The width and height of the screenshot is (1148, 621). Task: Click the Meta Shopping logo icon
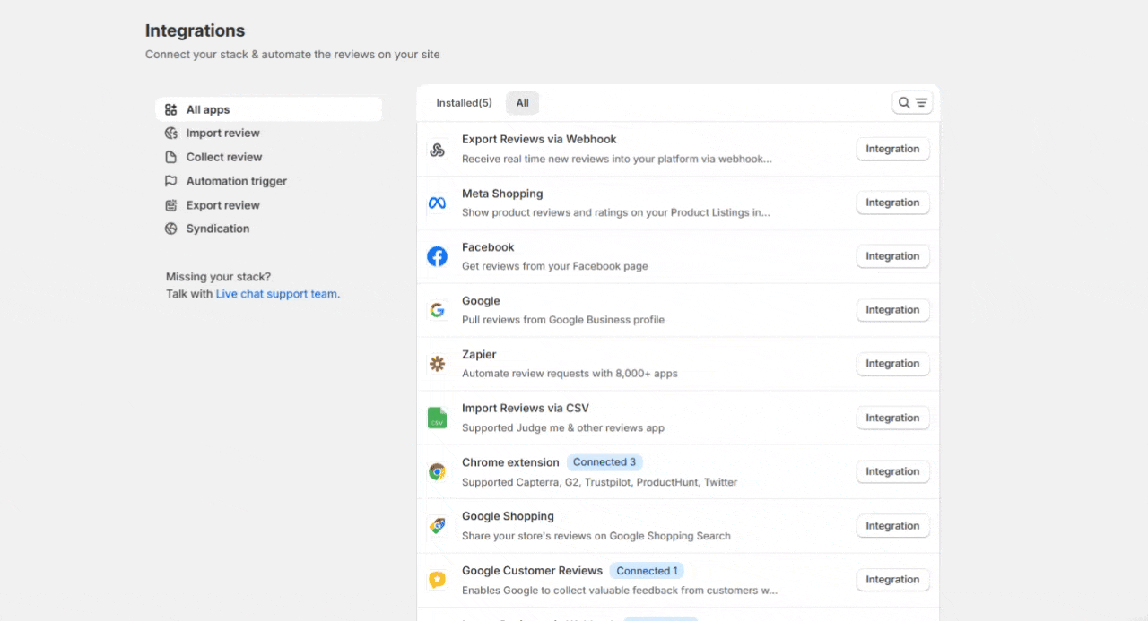tap(437, 203)
